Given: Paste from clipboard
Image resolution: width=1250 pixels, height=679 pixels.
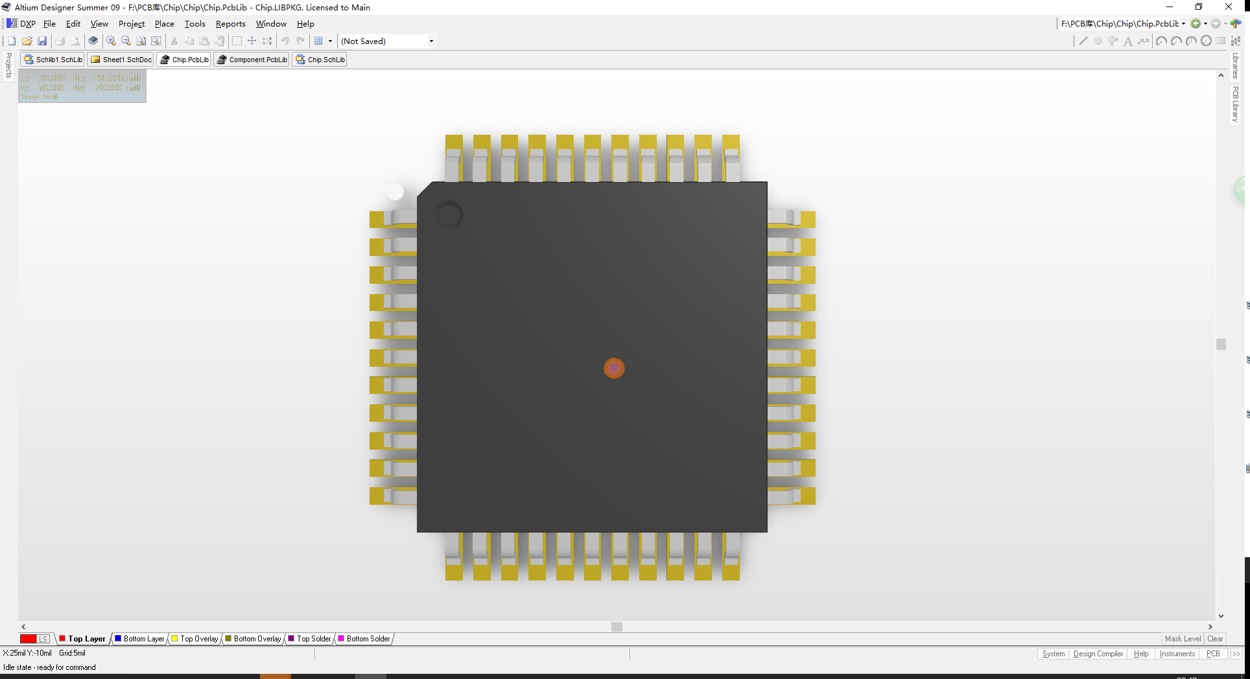Looking at the screenshot, I should 204,41.
